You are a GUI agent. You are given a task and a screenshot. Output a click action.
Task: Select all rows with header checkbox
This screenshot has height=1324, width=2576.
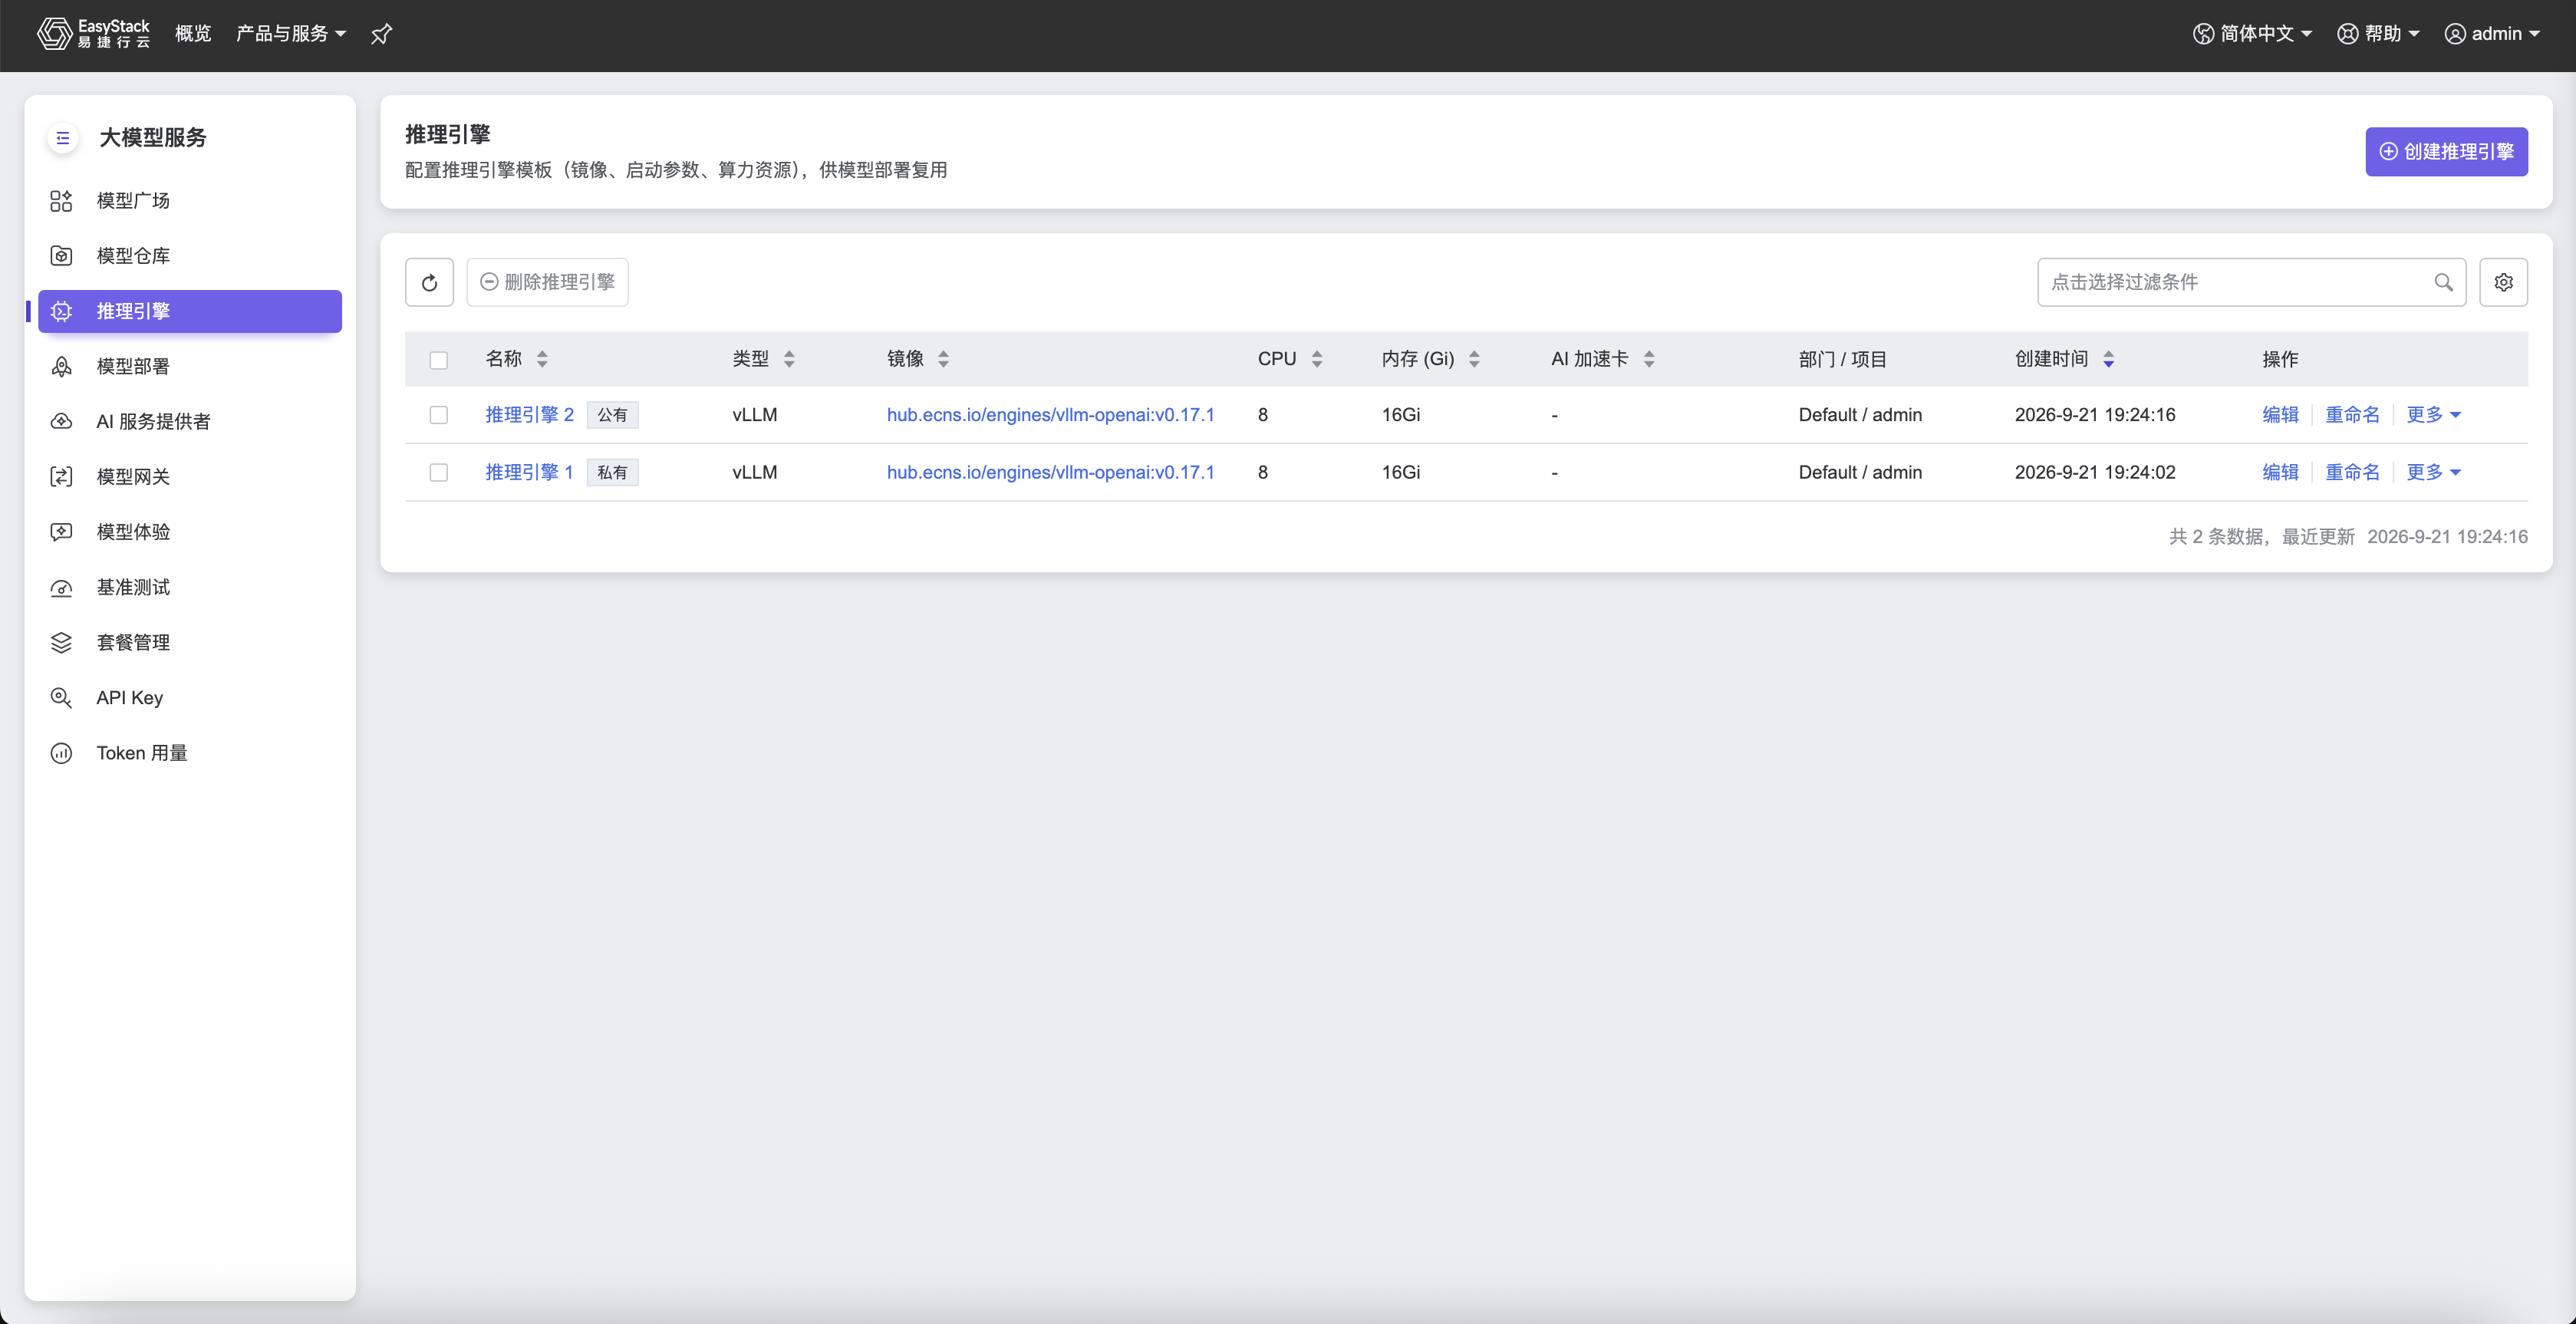(438, 360)
